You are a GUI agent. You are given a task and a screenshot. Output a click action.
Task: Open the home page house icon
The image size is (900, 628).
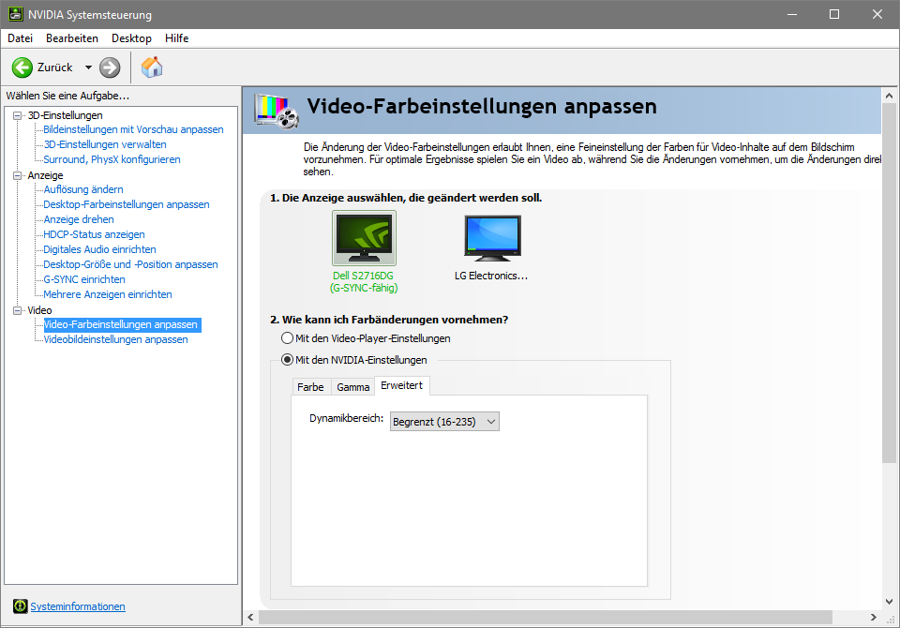[152, 67]
